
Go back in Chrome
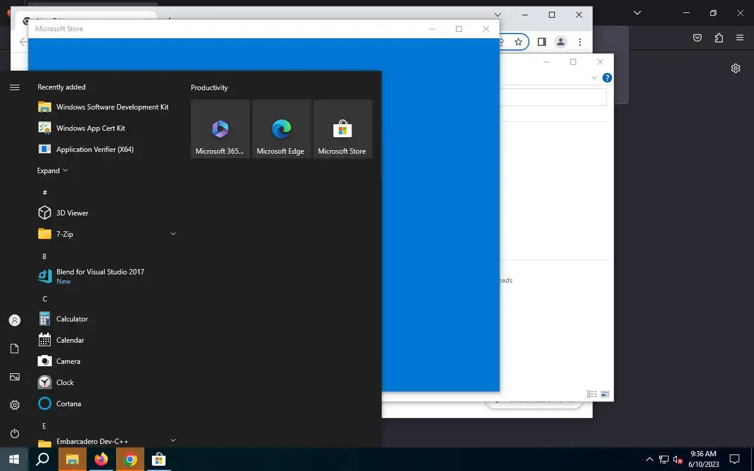(23, 42)
